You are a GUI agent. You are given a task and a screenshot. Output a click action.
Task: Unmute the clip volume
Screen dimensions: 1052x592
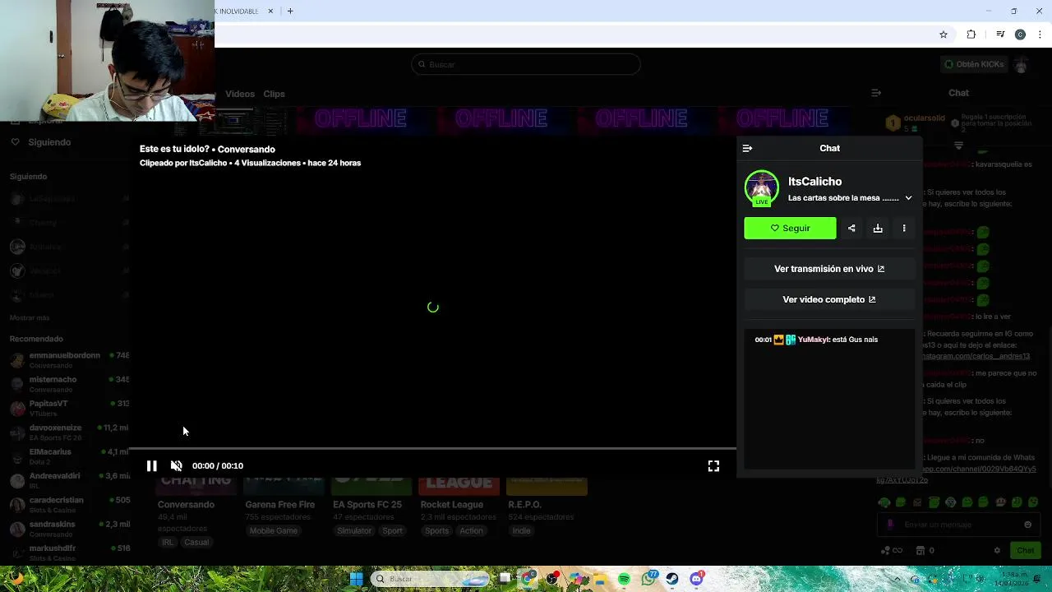[176, 465]
